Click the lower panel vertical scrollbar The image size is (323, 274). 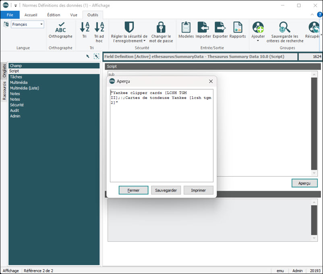(x=314, y=220)
